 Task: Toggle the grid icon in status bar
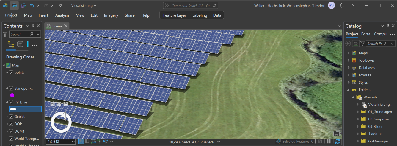(87, 141)
